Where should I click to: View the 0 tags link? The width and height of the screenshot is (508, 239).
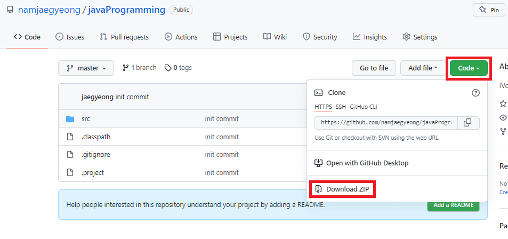click(x=178, y=68)
